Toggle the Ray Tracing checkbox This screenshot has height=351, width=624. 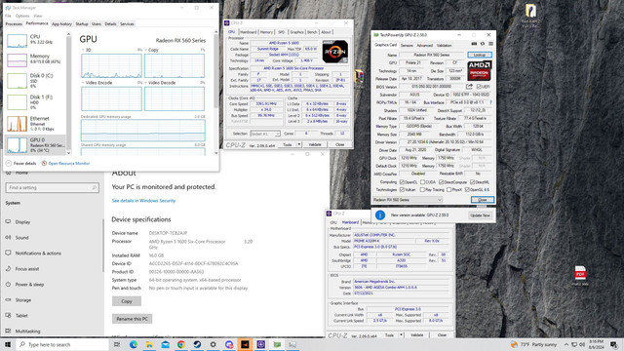(x=422, y=190)
